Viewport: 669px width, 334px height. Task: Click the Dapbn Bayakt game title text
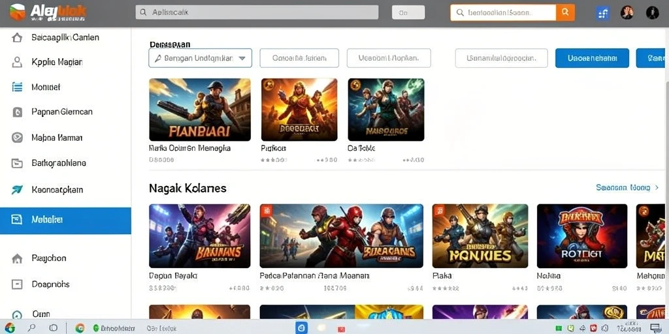(x=173, y=276)
